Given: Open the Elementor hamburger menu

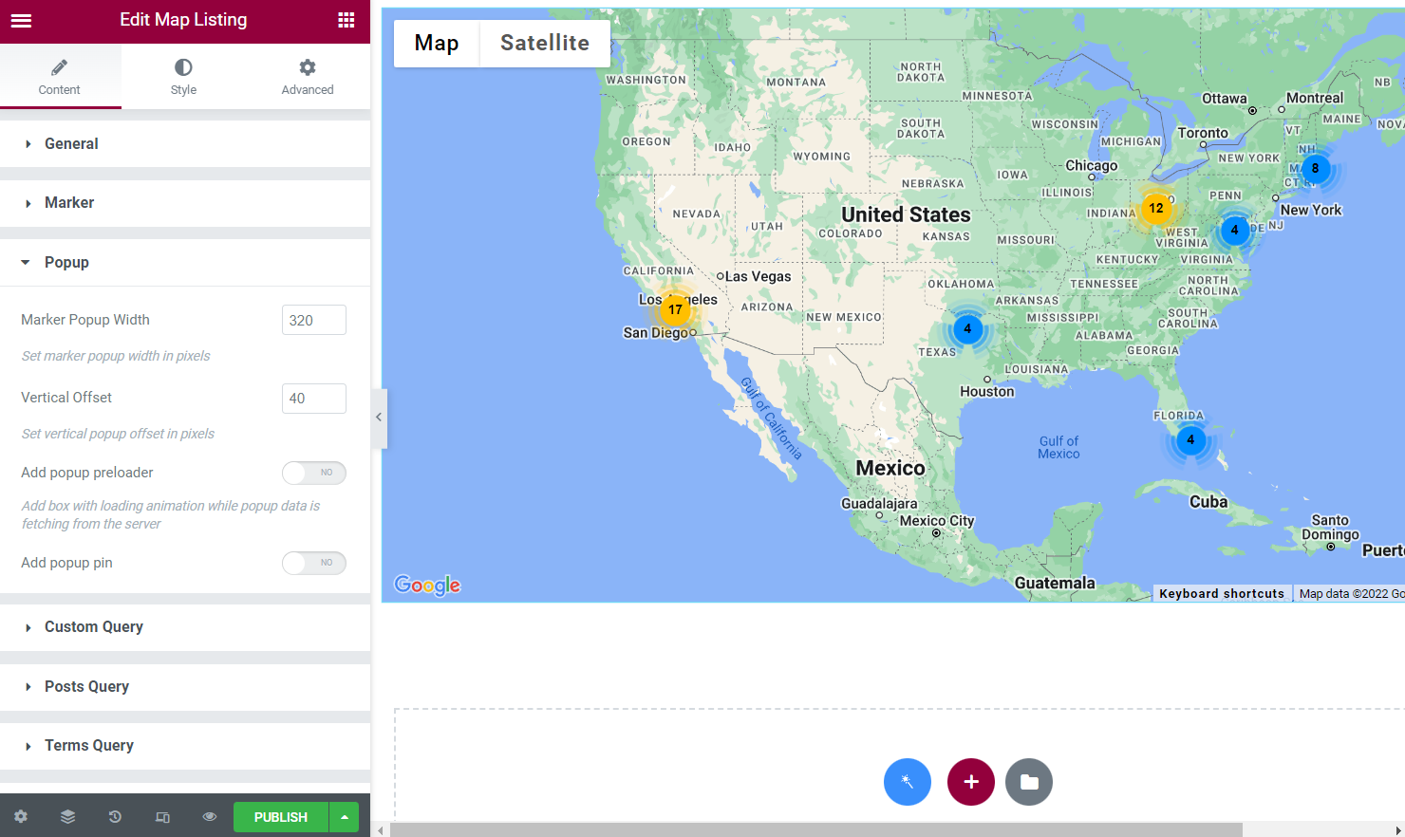Looking at the screenshot, I should [21, 20].
